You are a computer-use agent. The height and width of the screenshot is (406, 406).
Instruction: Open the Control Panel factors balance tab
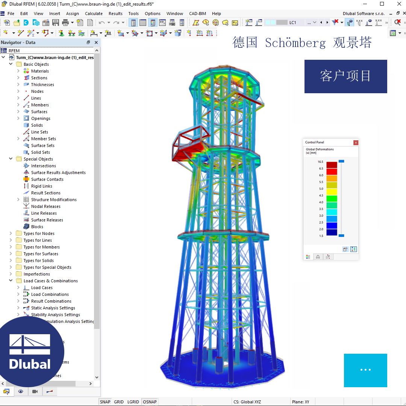point(318,257)
